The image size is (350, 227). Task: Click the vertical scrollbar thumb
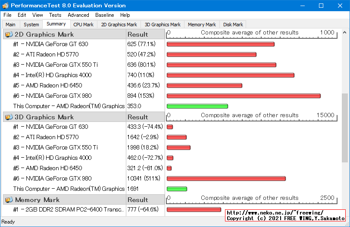pos(345,128)
